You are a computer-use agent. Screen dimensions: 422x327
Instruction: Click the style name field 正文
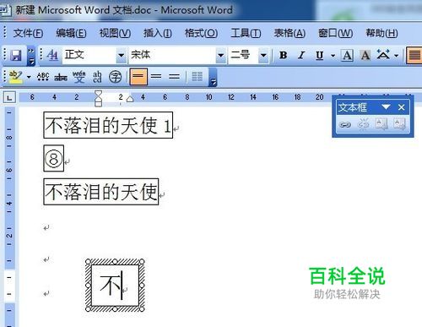pyautogui.click(x=89, y=55)
